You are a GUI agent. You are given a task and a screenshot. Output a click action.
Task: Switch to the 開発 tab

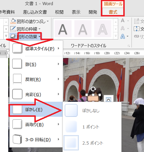tap(93, 12)
